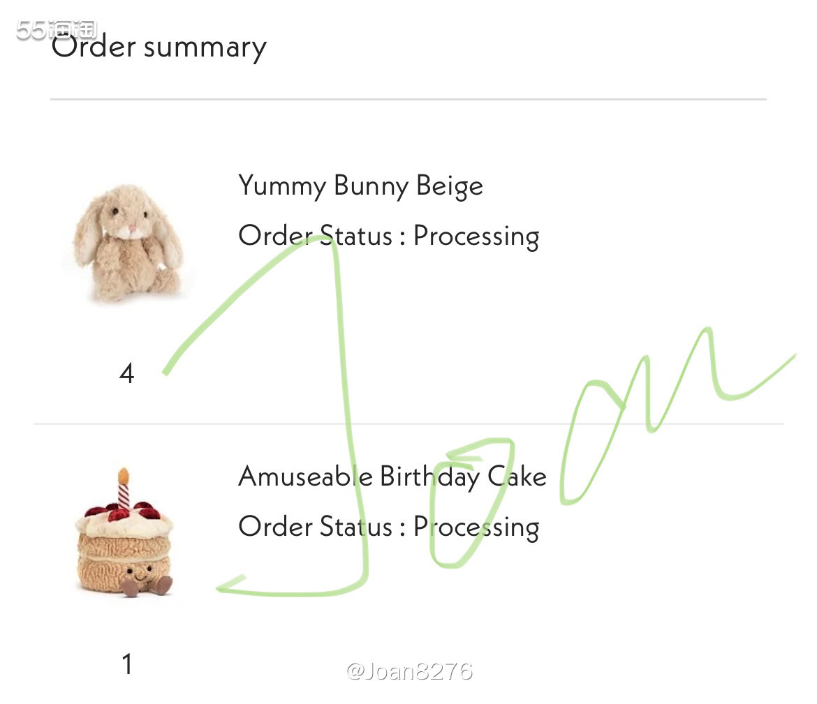Click the divider line between the two items
817x704 pixels.
click(x=408, y=424)
